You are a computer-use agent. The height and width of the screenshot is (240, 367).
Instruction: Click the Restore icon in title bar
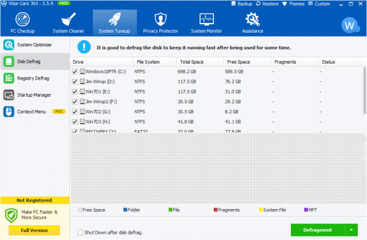tap(258, 4)
